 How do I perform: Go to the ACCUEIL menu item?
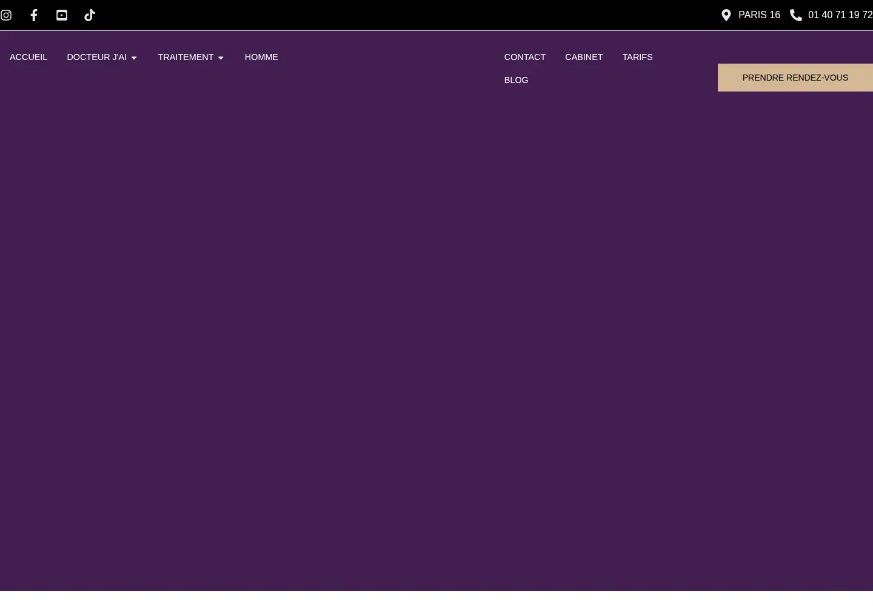coord(28,57)
